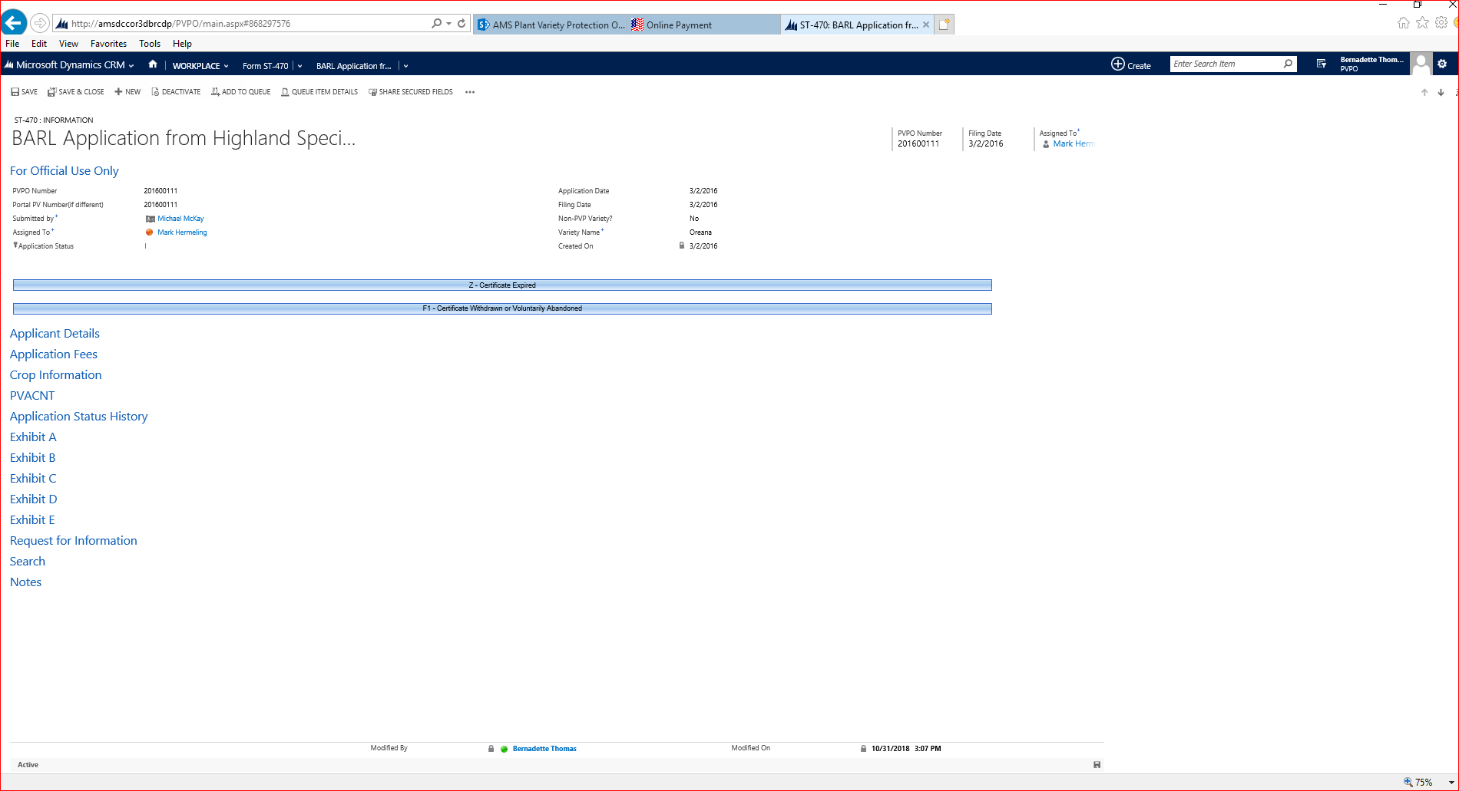The image size is (1459, 791).
Task: Expand the Exhibit C section
Action: pyautogui.click(x=33, y=479)
